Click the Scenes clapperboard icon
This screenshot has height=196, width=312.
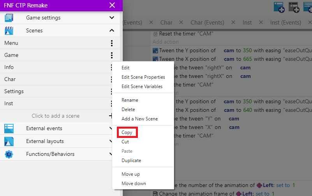(9, 30)
